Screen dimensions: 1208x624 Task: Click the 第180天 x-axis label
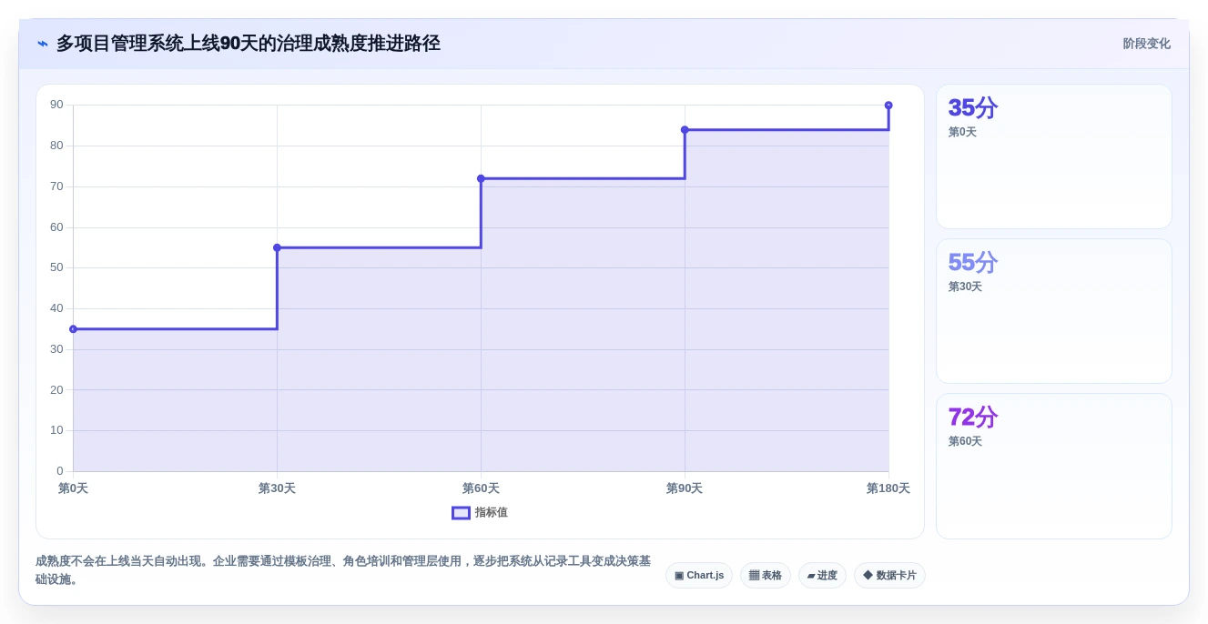[x=888, y=488]
